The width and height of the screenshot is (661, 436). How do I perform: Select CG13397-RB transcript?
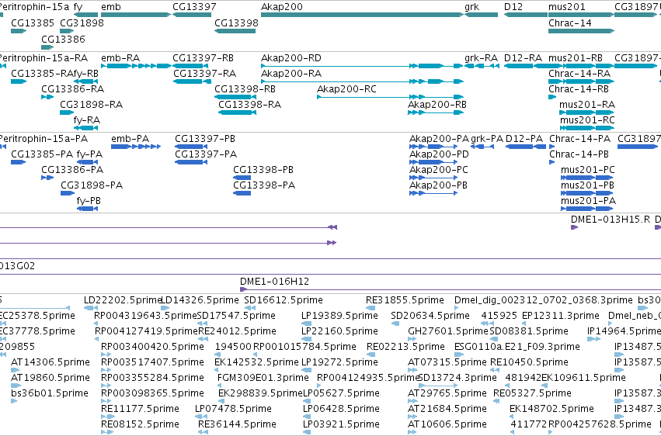192,66
